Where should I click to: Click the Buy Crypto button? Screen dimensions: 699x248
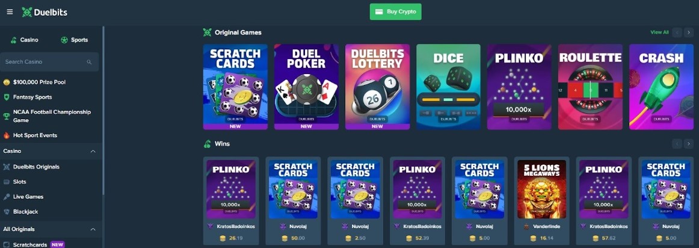(395, 11)
